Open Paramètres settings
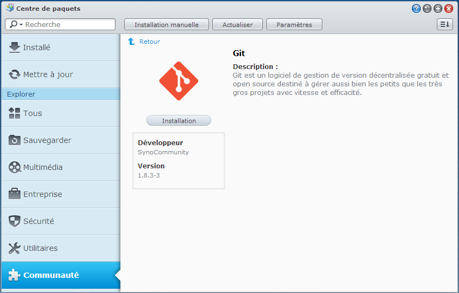Viewport: 459px width, 293px height. click(x=294, y=25)
